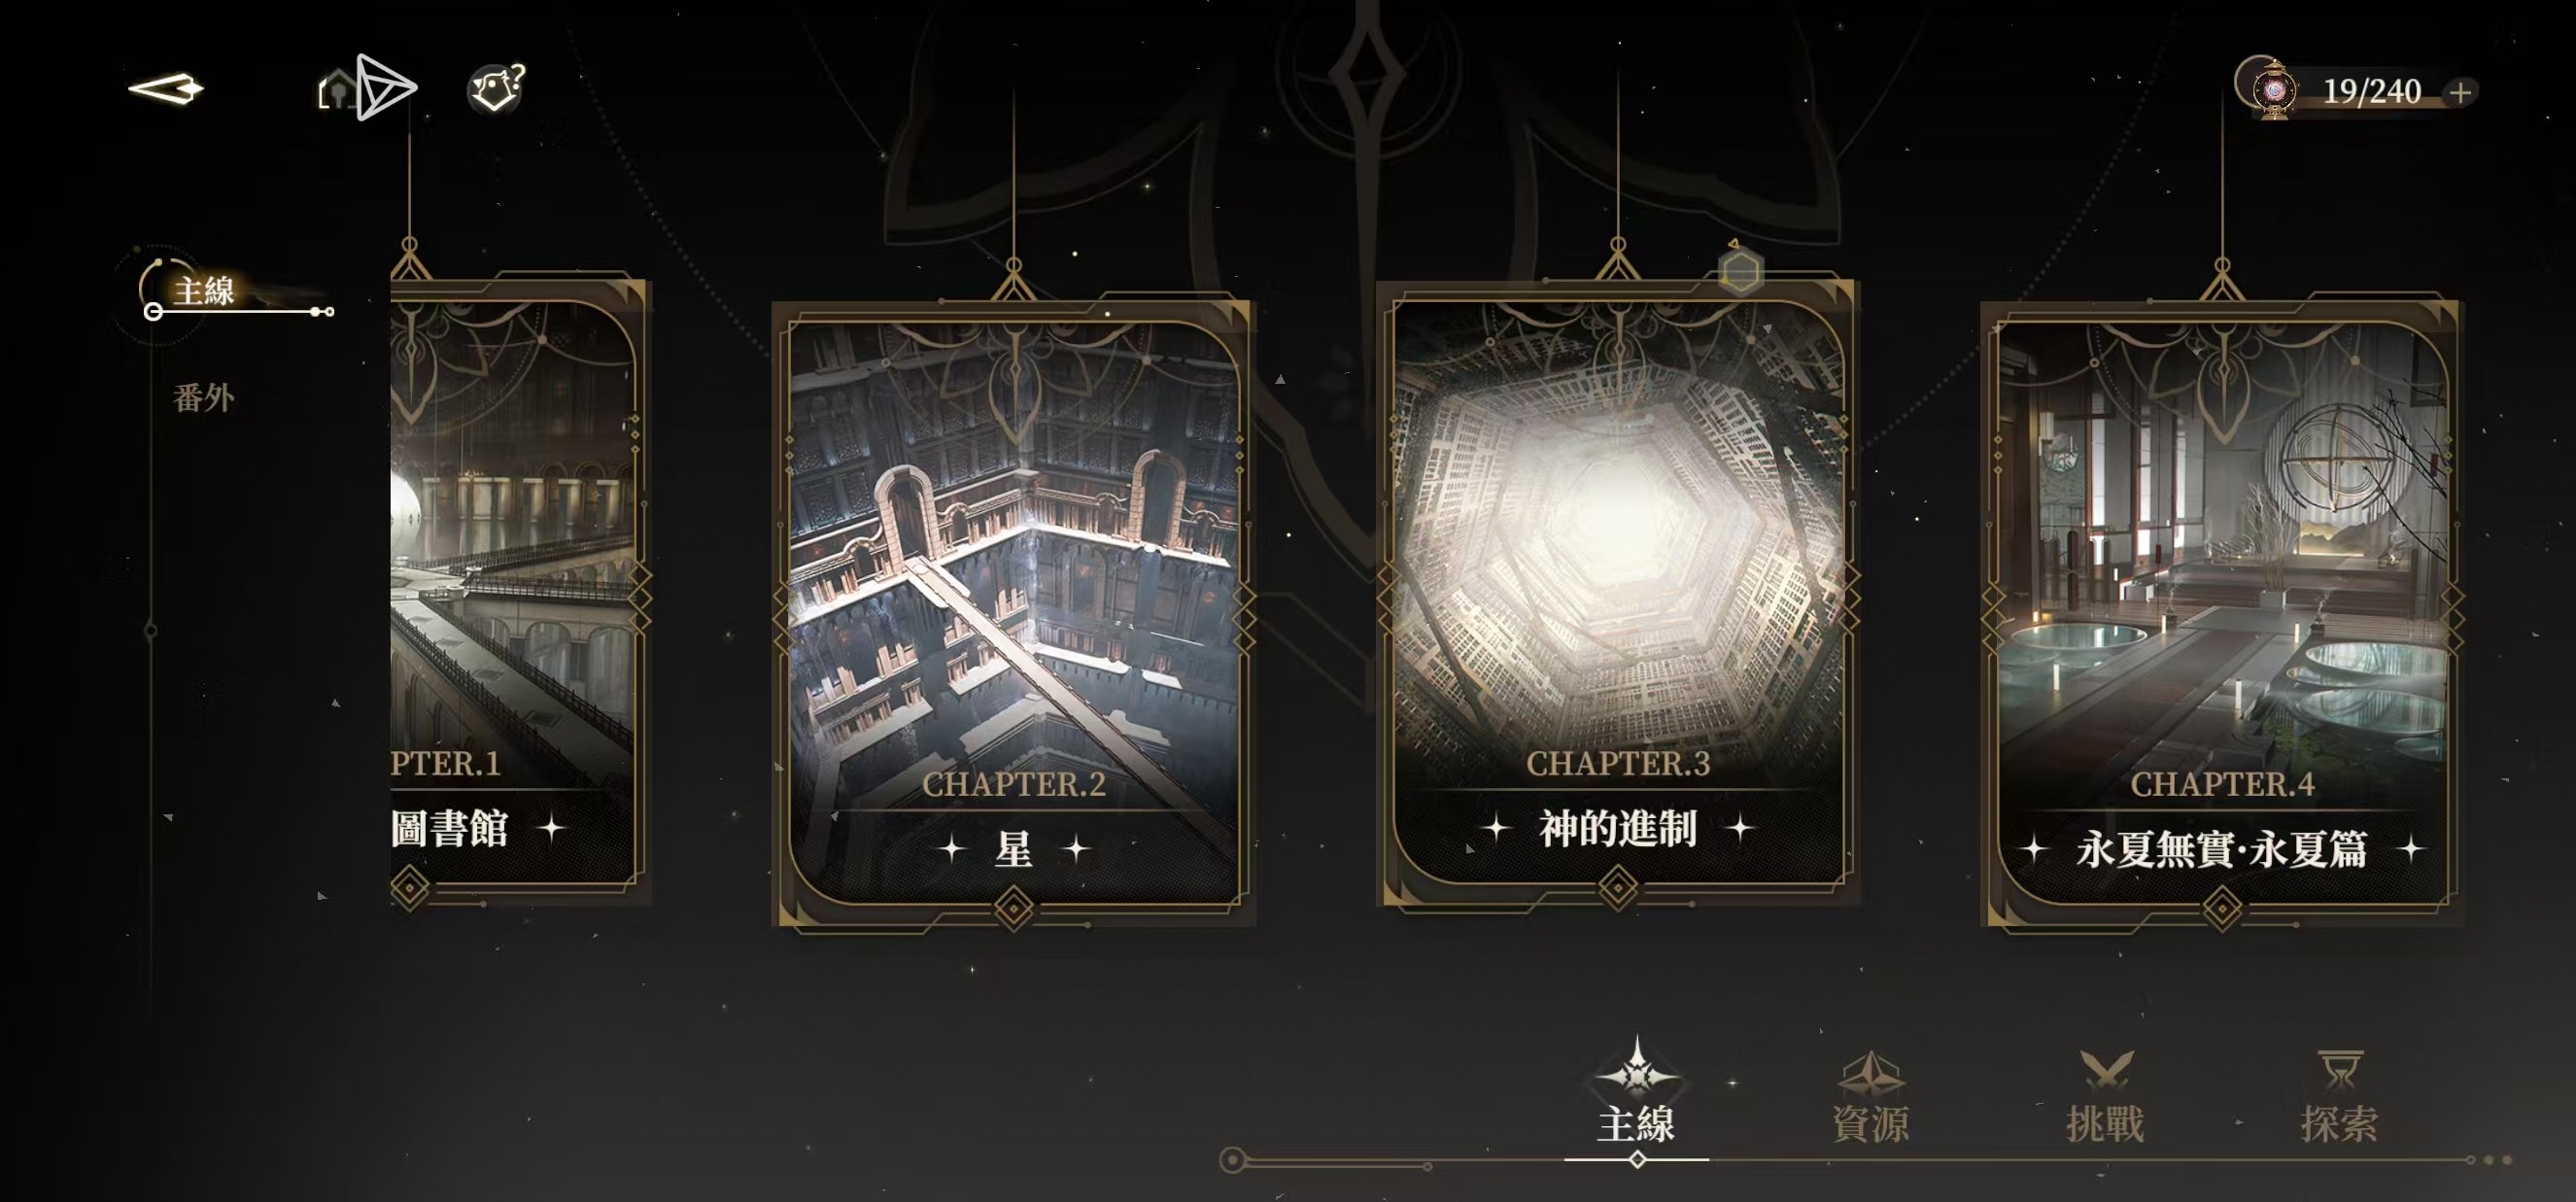Add stamina with the plus button
The width and height of the screenshot is (2576, 1202).
[2461, 93]
